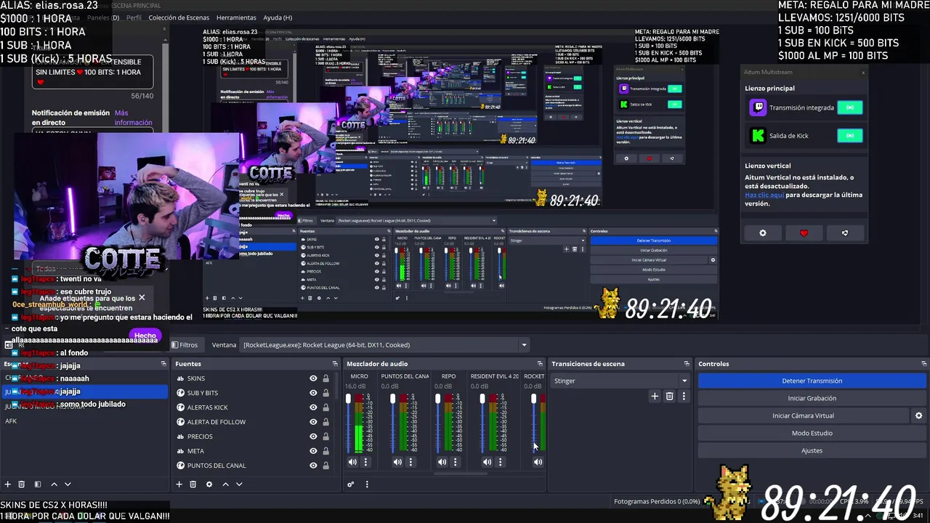Click the MICRO volume fader
The width and height of the screenshot is (930, 523).
click(348, 399)
